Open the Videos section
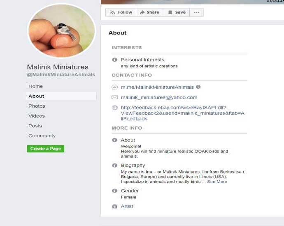The height and width of the screenshot is (226, 284). tap(37, 116)
